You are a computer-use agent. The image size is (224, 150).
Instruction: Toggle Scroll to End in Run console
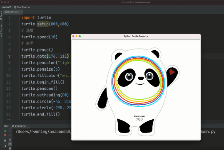coord(10,144)
